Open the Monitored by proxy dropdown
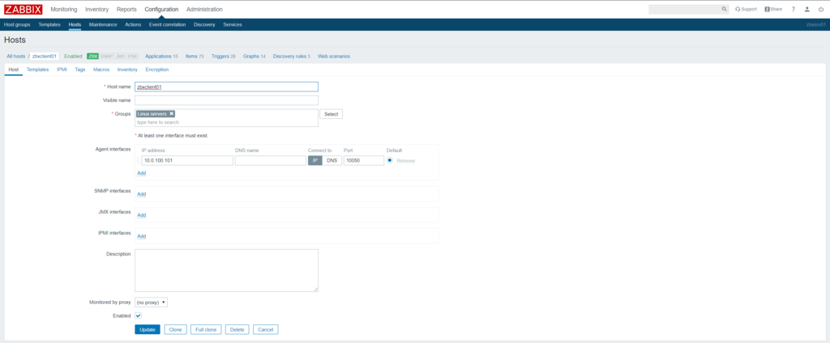Viewport: 830px width, 343px height. pos(152,302)
